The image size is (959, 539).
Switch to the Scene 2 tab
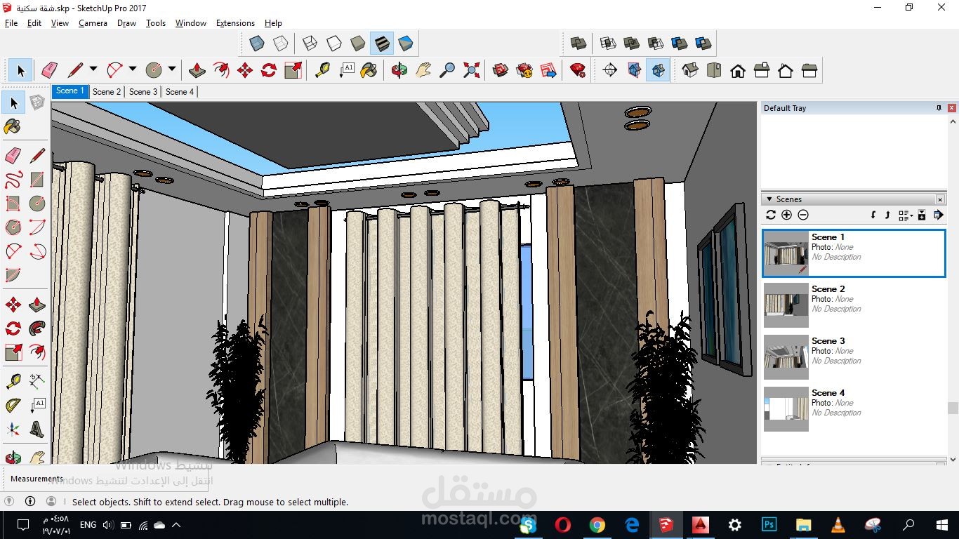(107, 92)
